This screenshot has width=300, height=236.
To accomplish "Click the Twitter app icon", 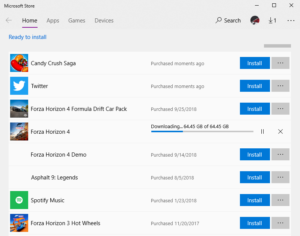I will tap(19, 86).
